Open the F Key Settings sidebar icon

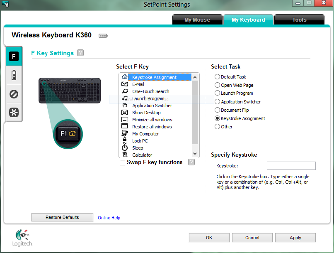pyautogui.click(x=14, y=56)
